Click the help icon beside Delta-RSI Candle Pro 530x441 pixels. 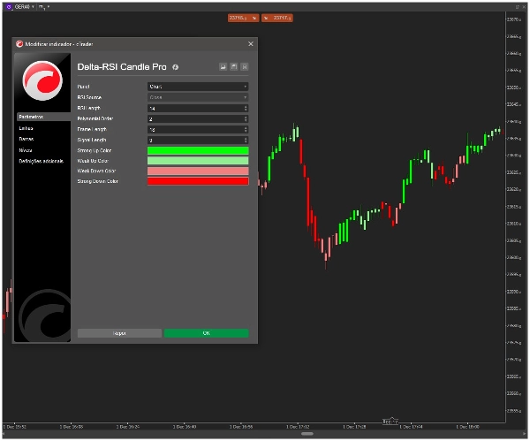tap(175, 67)
